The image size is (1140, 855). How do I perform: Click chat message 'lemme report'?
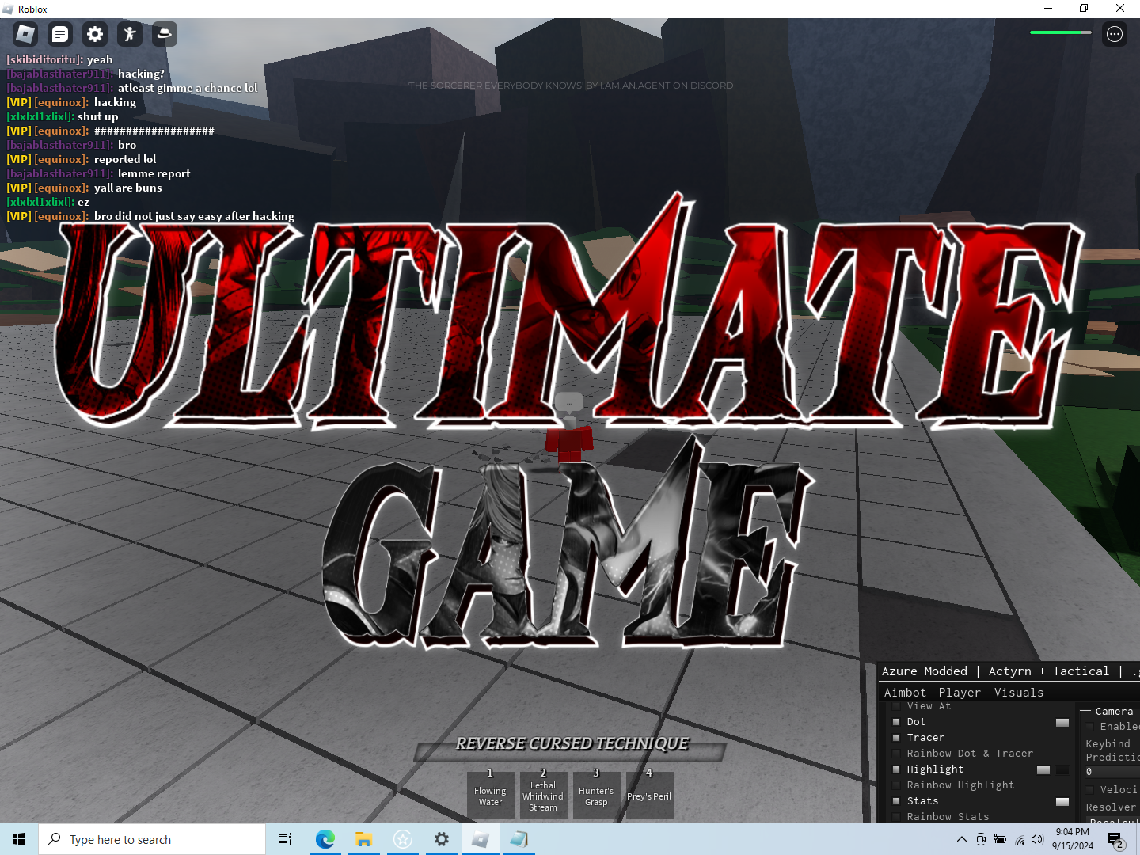click(x=154, y=173)
